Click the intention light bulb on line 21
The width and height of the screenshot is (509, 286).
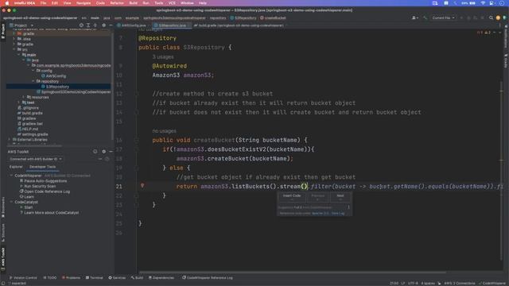142,186
